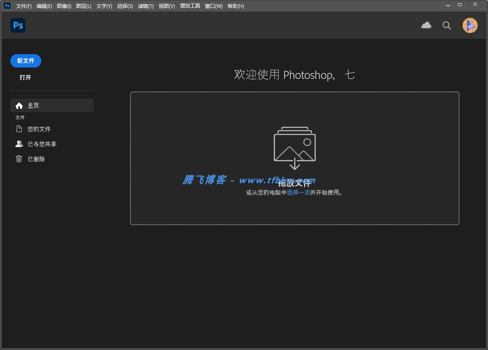
Task: Open the 窗口(W) menu
Action: coord(213,6)
